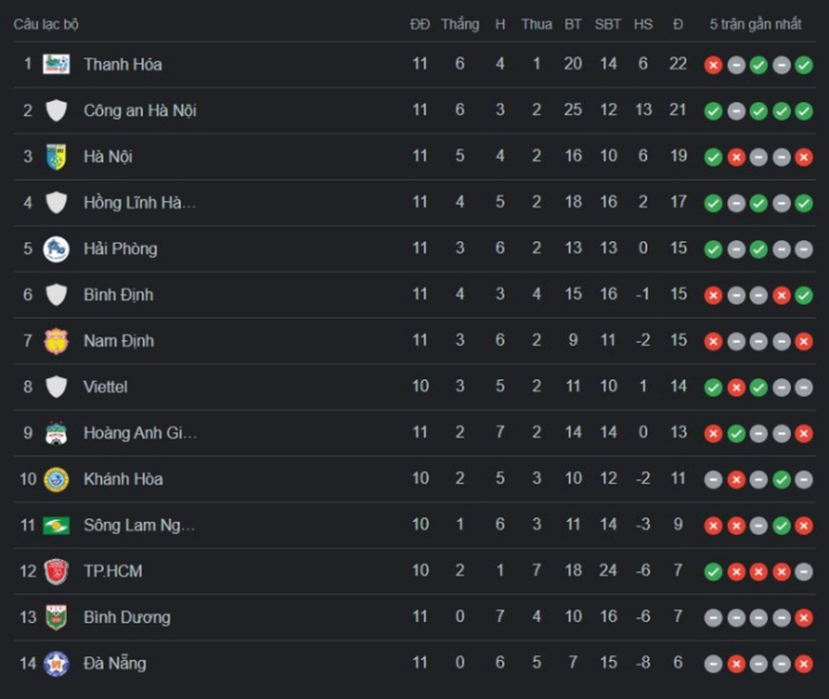829x699 pixels.
Task: Open the Công an Hà Nội team link
Action: point(139,111)
